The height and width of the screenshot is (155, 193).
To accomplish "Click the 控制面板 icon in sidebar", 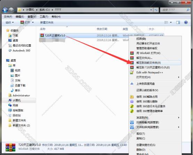I will tap(10, 110).
